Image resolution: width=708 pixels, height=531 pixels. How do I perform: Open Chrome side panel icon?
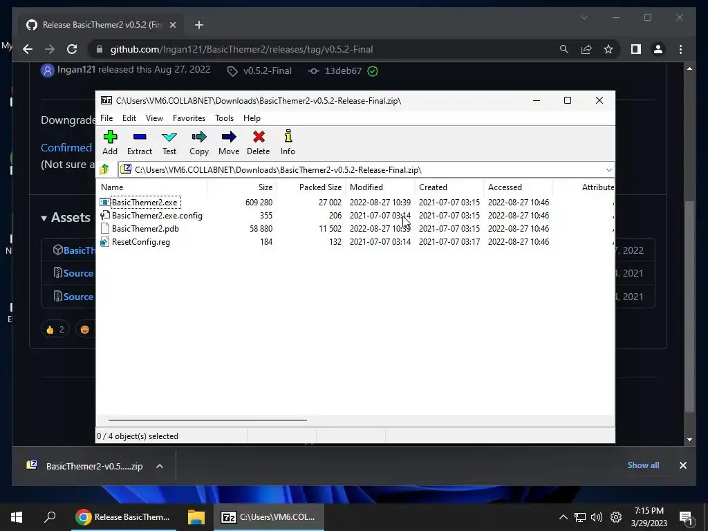(636, 49)
